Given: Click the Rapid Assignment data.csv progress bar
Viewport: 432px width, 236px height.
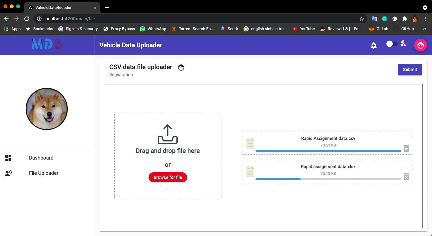Looking at the screenshot, I should 328,151.
